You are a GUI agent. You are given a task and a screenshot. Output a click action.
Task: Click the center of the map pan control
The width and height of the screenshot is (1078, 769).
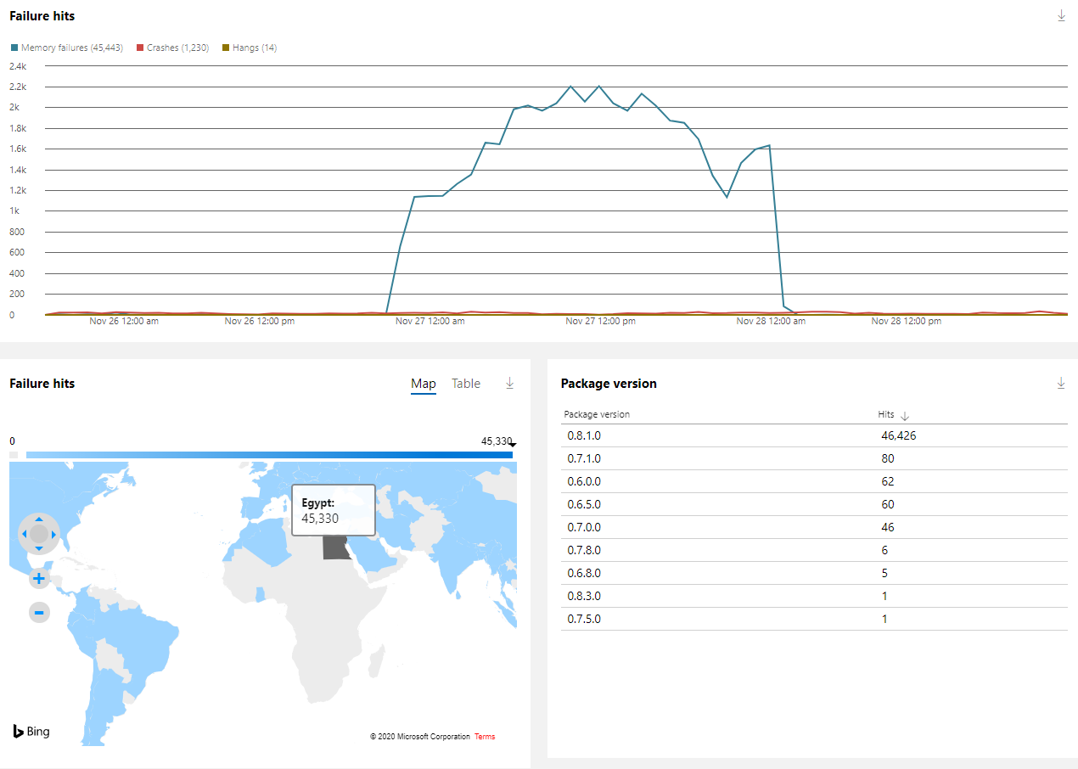[39, 534]
